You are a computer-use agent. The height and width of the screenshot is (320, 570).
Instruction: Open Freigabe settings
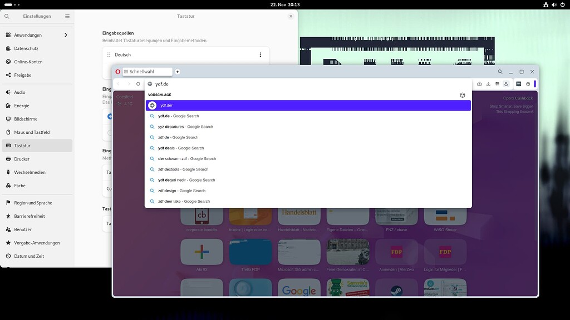(37, 75)
